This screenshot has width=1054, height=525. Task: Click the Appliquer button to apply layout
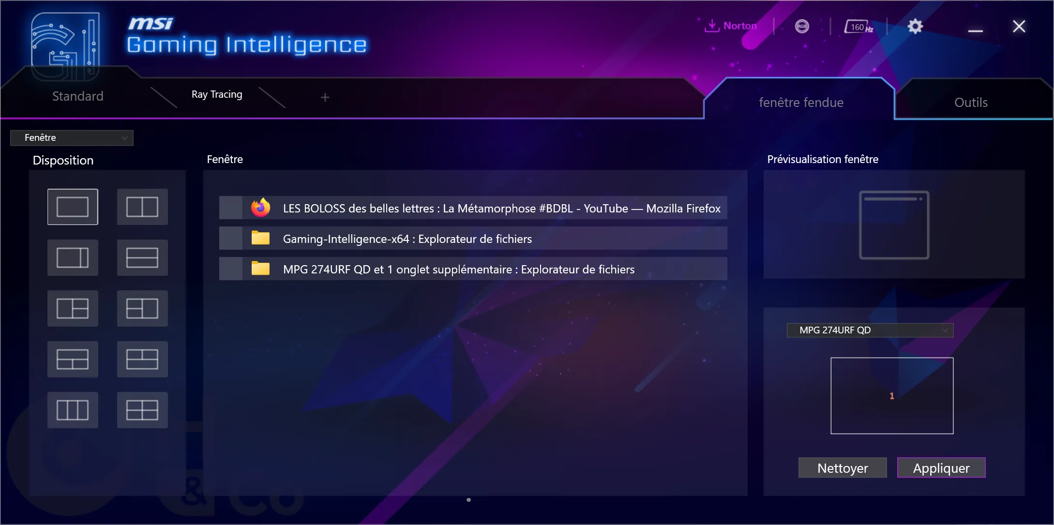tap(941, 468)
